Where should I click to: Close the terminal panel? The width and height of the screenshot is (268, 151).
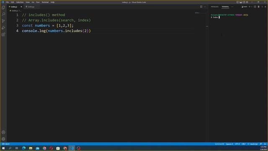pos(265,7)
